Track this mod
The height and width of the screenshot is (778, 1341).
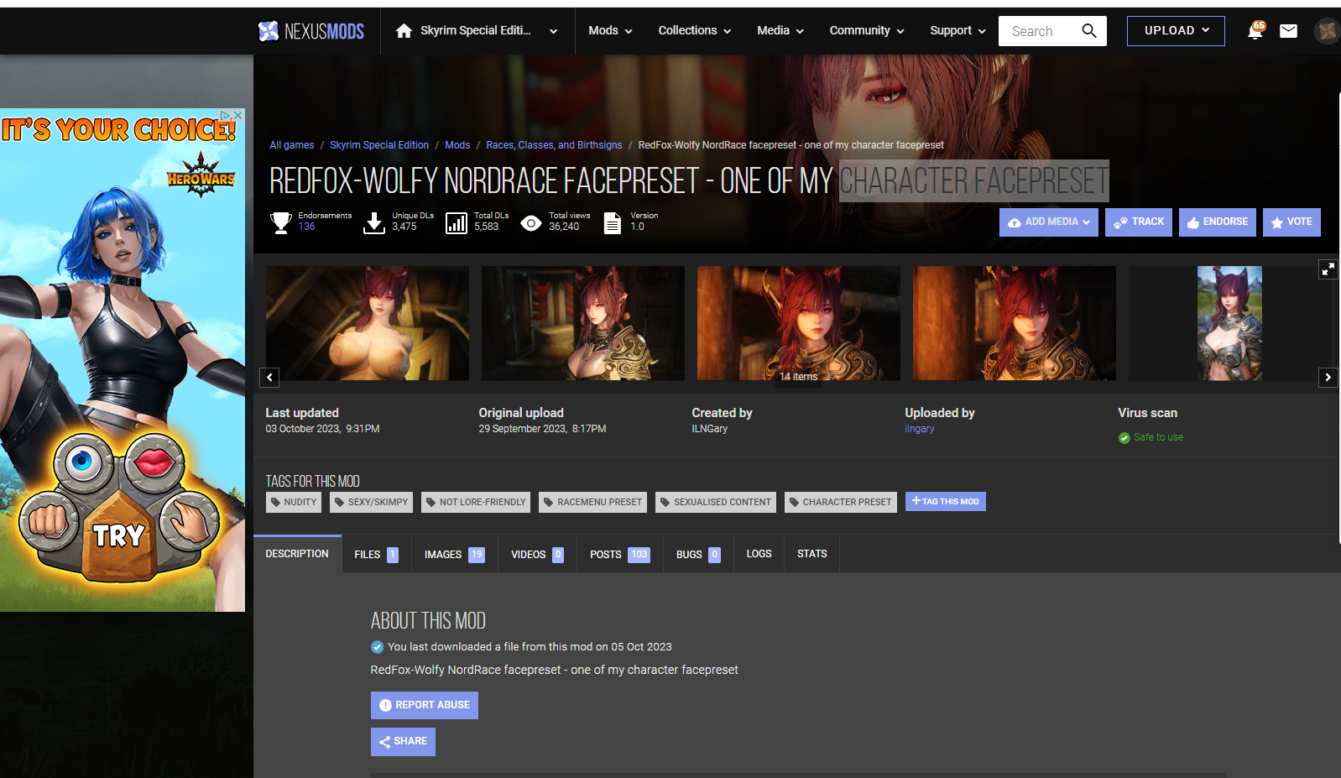pos(1139,222)
